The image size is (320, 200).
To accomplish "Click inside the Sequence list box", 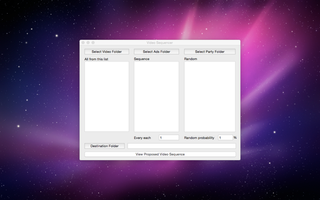I will pos(156,96).
